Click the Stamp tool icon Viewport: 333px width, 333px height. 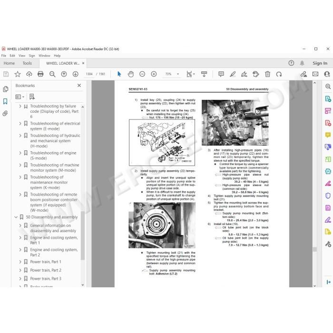tap(256, 74)
